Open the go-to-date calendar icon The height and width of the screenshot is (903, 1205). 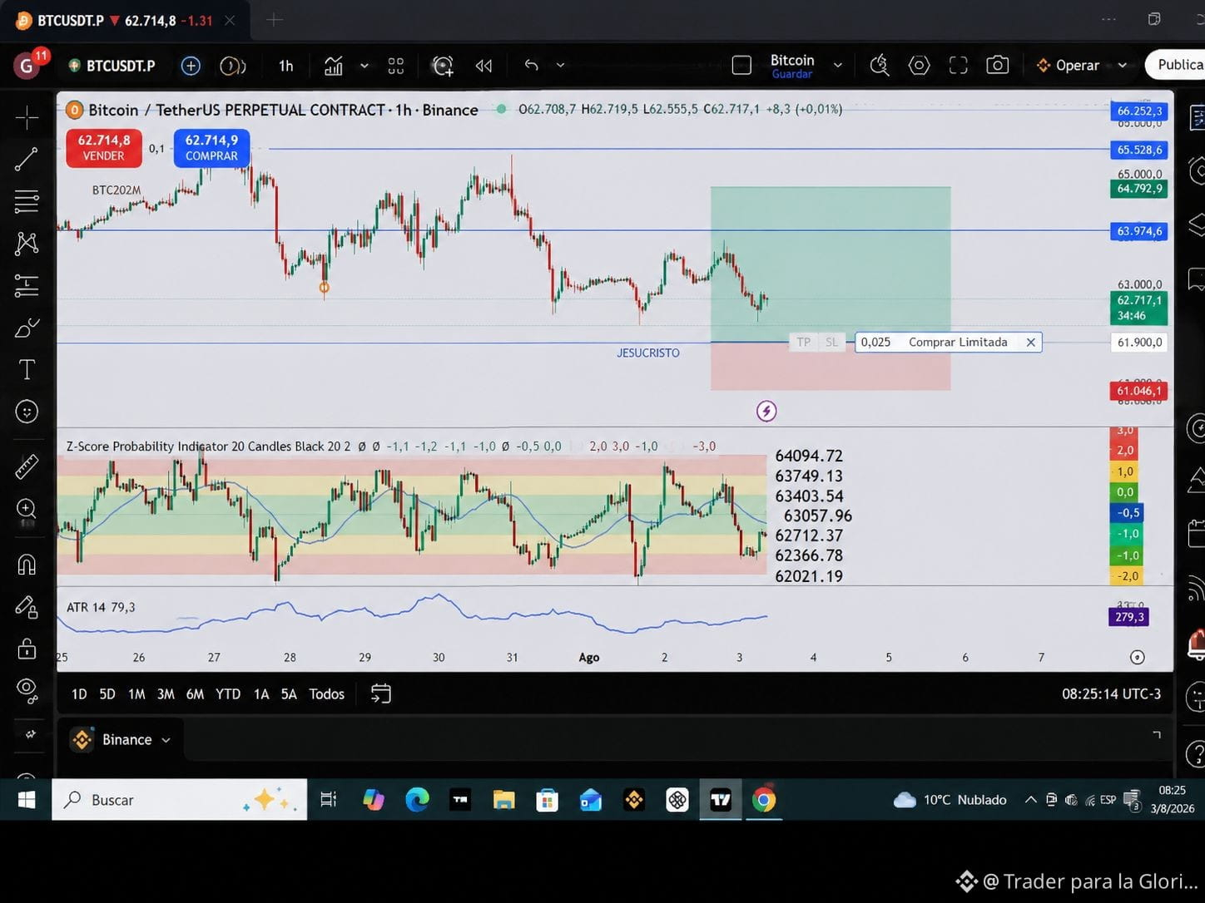[381, 693]
